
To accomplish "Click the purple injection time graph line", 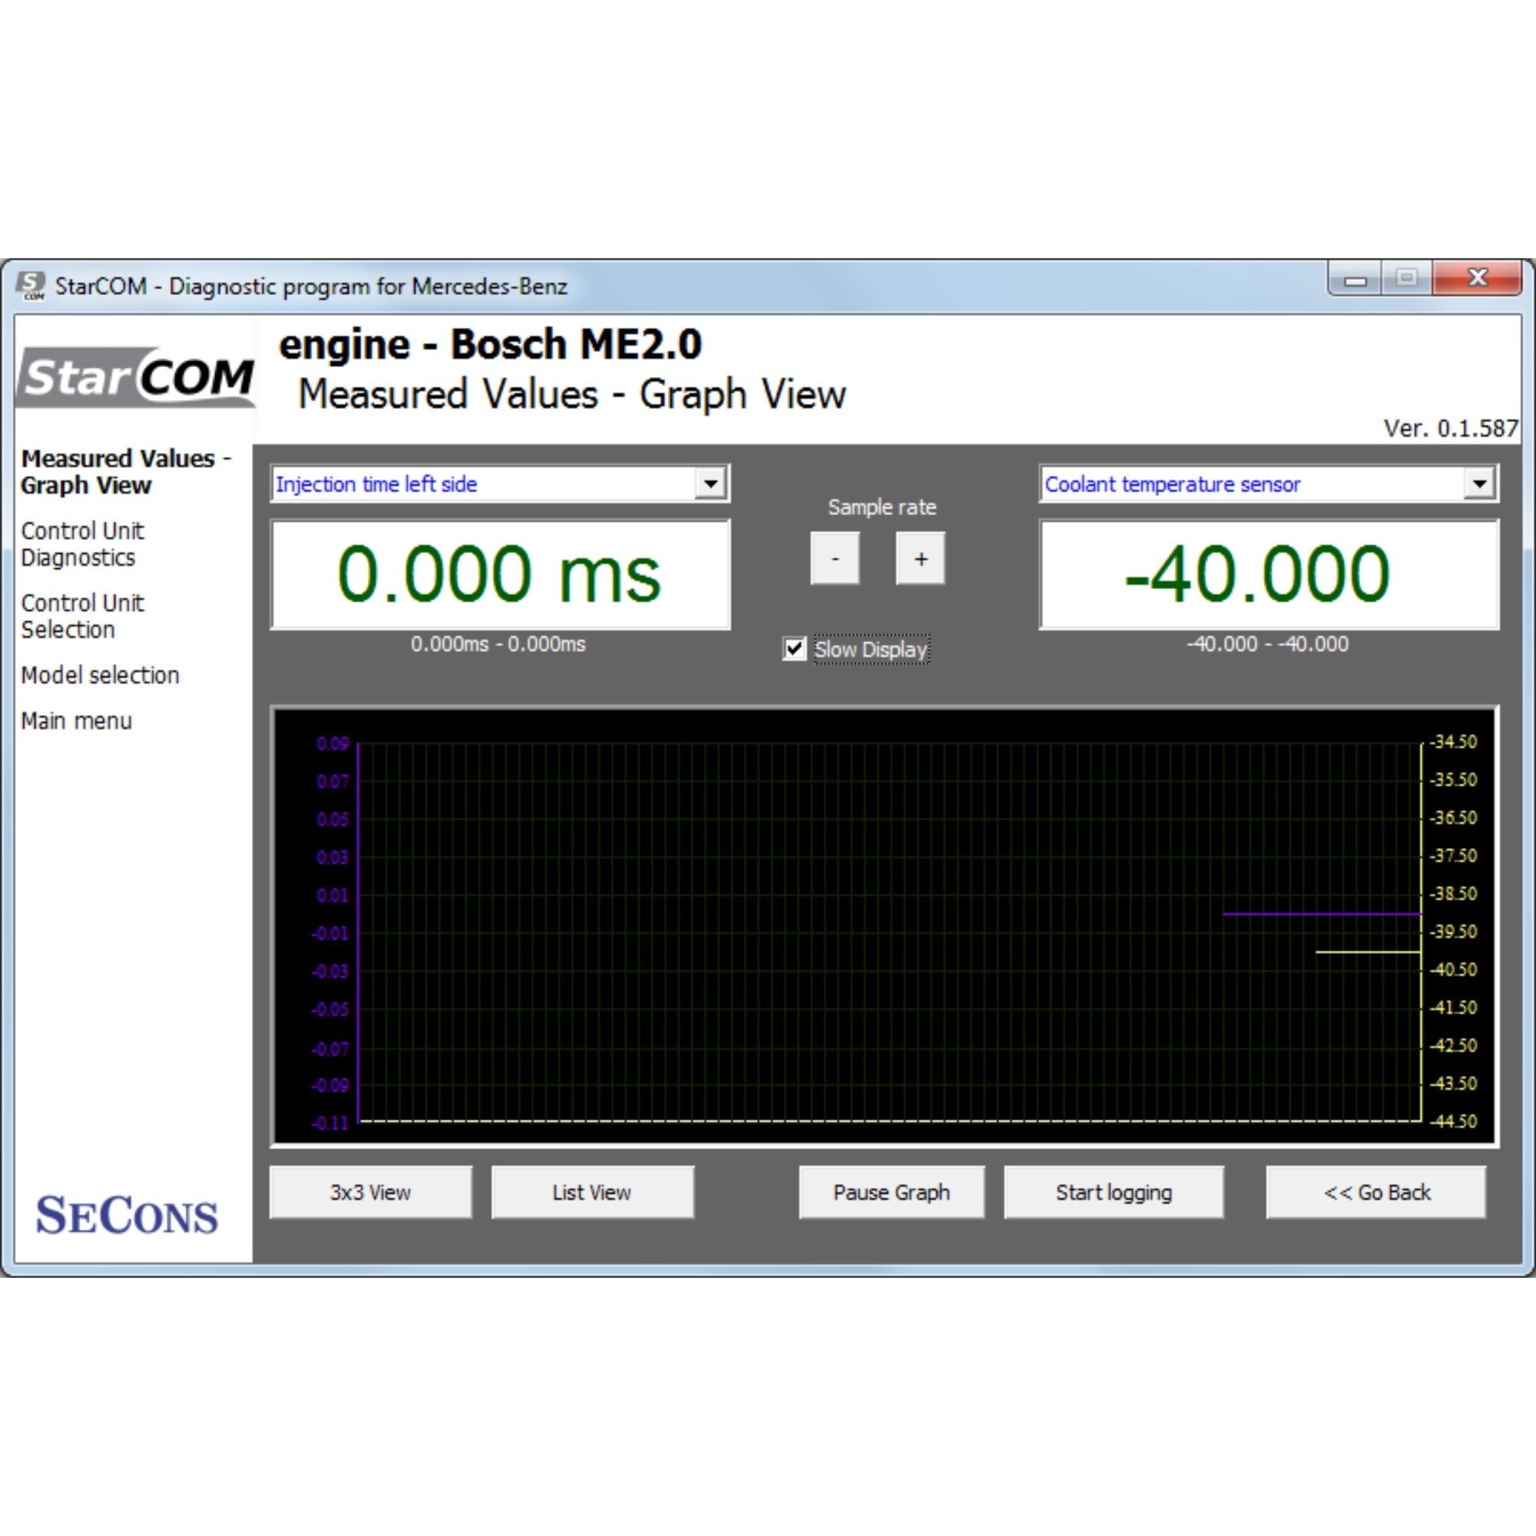I will pyautogui.click(x=1321, y=914).
